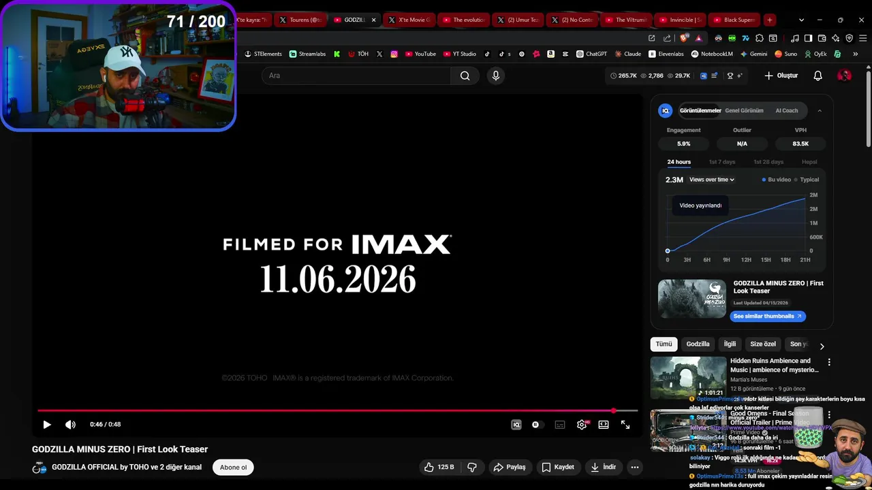Select Görüntülenmeler tab in vidIQ panel
This screenshot has width=872, height=490.
coord(700,110)
